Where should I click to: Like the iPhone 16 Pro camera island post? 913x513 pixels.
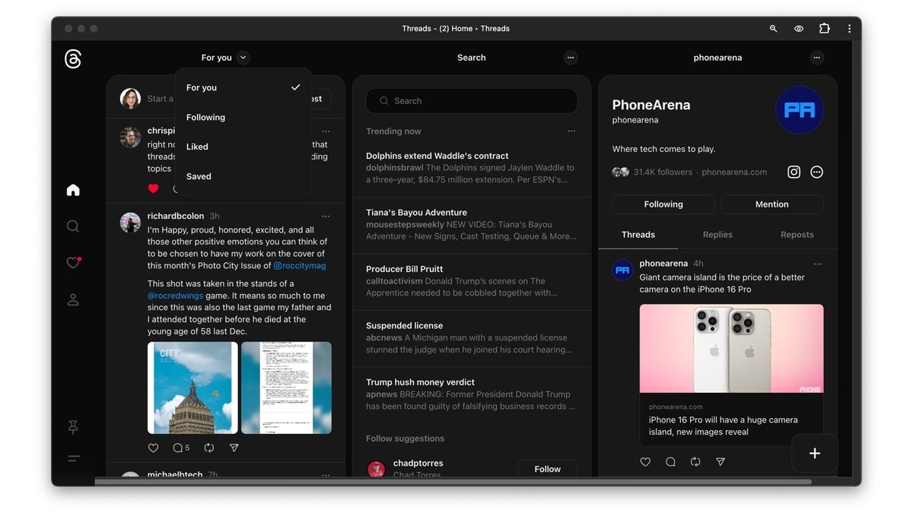(645, 461)
